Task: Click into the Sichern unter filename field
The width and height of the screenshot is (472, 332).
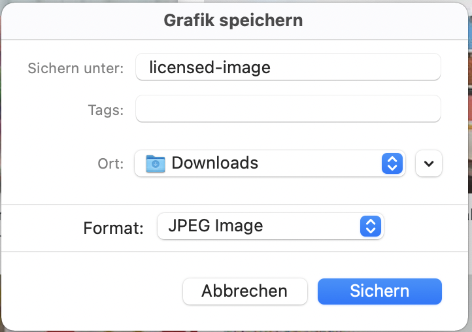Action: coord(288,67)
